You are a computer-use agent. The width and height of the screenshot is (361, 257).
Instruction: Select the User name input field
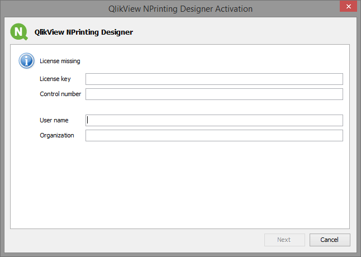214,120
